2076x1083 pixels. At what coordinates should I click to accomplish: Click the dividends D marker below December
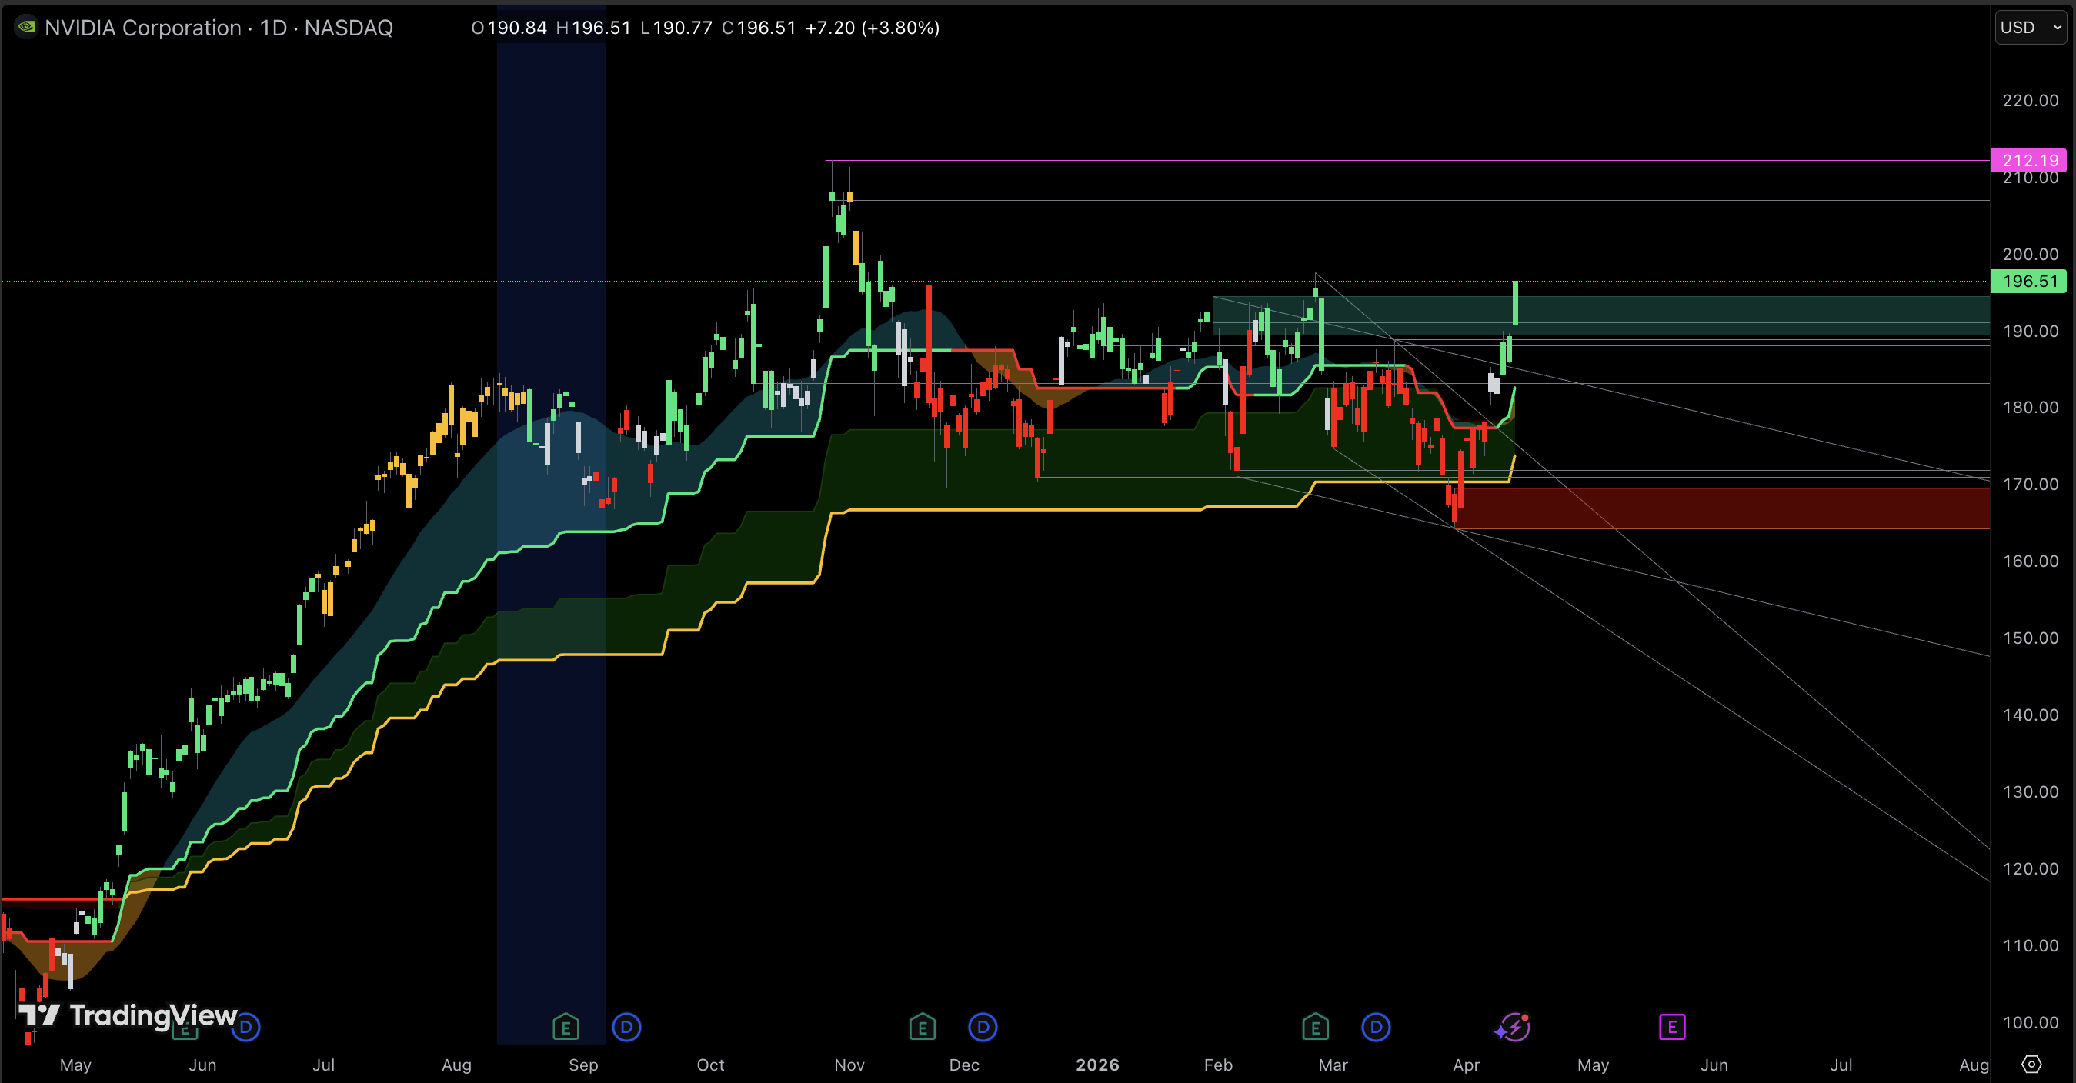coord(982,1028)
